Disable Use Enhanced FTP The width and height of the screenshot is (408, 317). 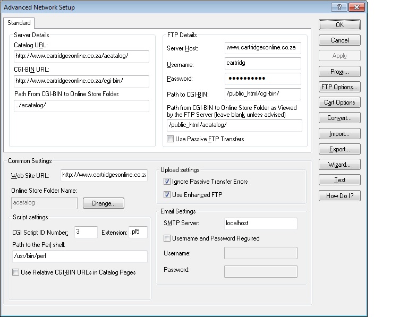167,195
